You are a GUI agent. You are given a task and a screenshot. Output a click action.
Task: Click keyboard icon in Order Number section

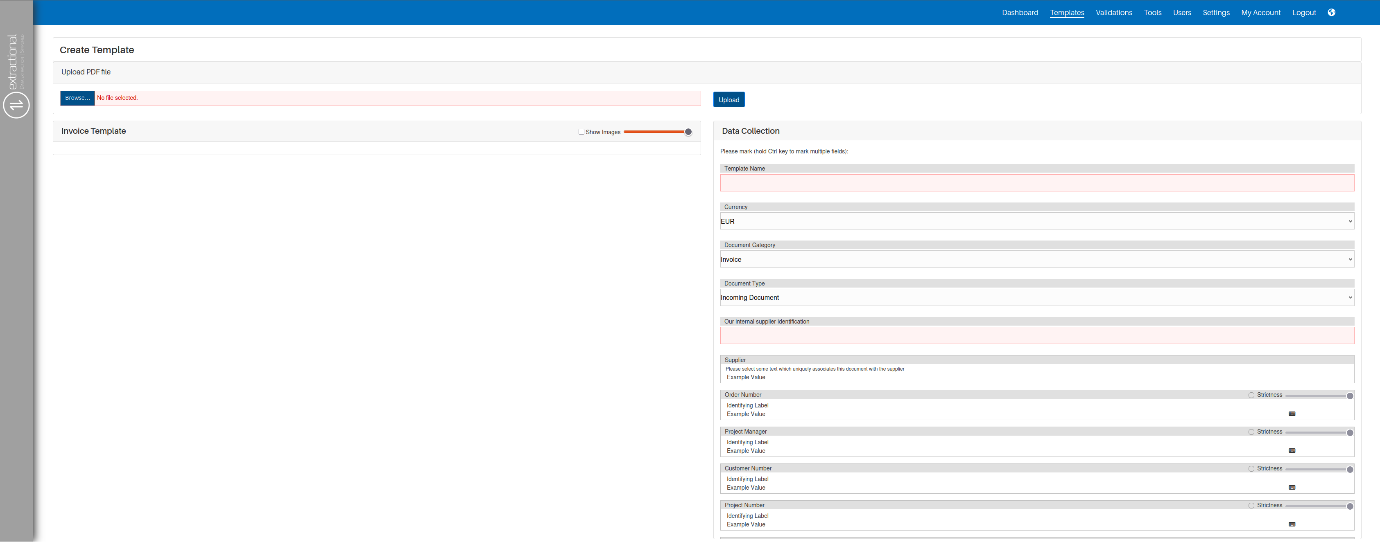(x=1292, y=414)
